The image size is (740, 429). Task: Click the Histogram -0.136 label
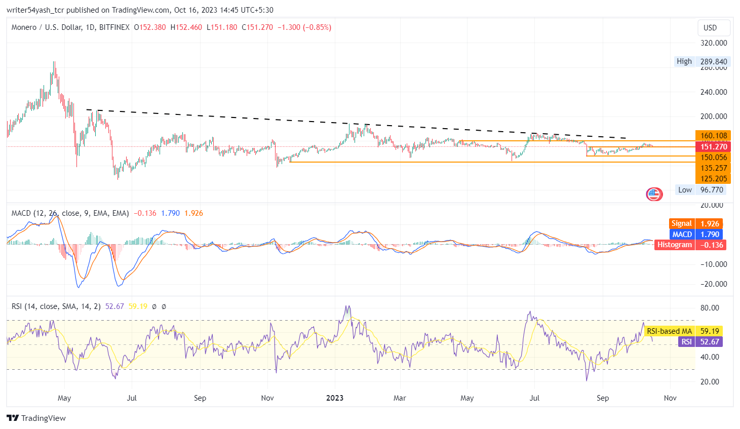690,245
